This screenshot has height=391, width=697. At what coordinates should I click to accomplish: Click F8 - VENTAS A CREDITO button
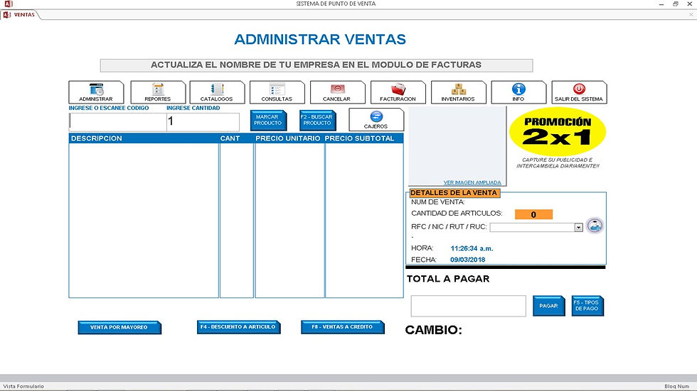342,327
